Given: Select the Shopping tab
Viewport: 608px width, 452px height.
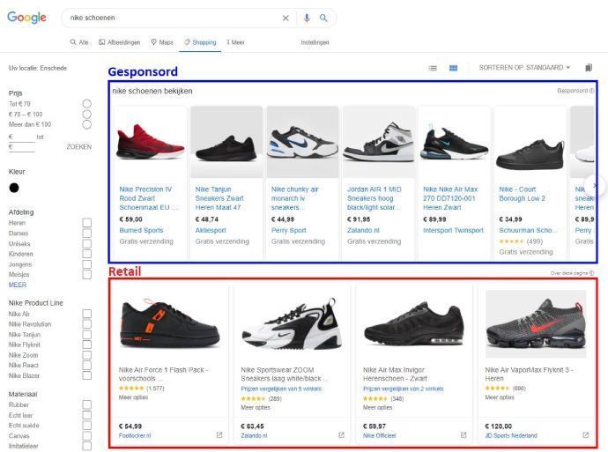Looking at the screenshot, I should pos(200,42).
